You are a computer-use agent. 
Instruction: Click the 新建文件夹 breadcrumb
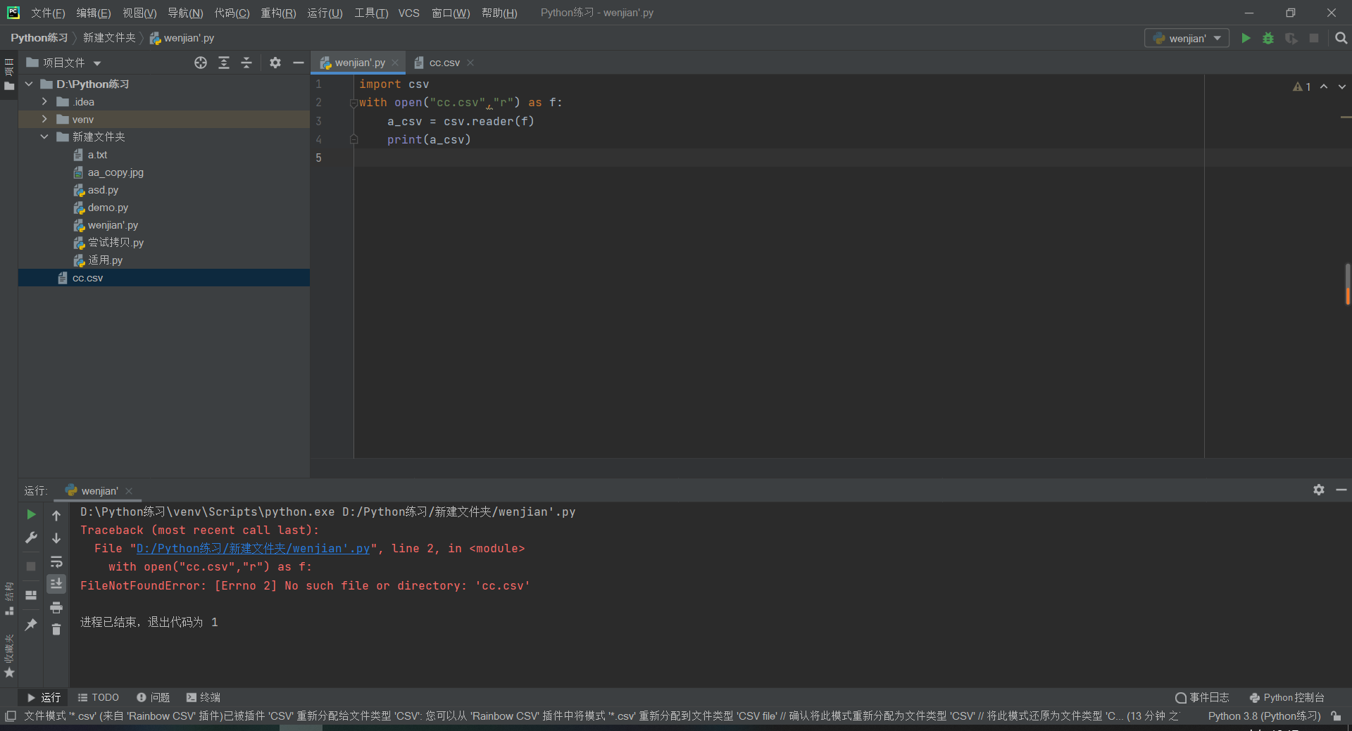click(109, 38)
